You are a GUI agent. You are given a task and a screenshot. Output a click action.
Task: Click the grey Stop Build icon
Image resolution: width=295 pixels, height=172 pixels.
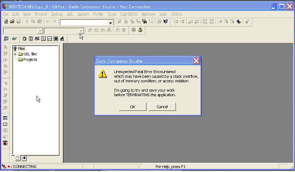(134, 30)
